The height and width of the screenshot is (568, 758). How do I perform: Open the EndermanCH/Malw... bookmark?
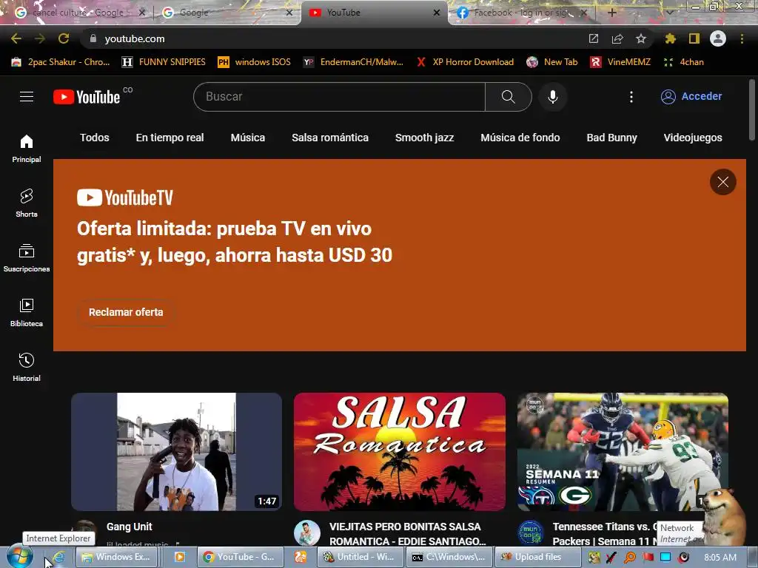pos(353,62)
